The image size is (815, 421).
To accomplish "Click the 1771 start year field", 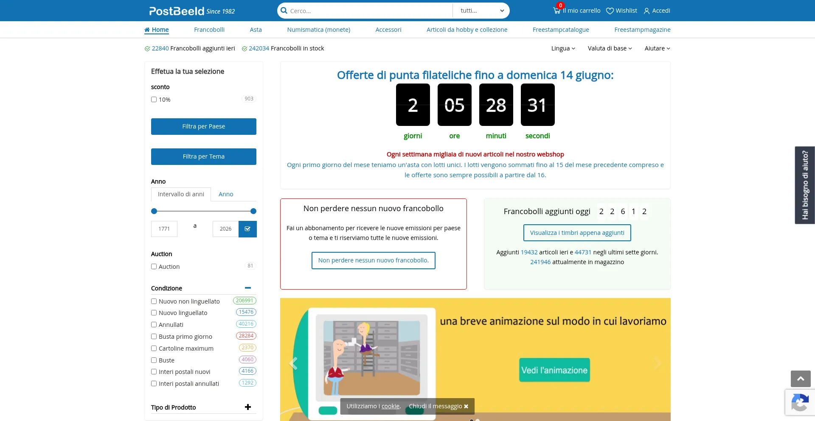I will pos(164,229).
